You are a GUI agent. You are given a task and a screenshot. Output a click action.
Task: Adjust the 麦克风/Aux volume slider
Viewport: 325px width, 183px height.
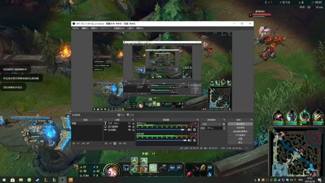(161, 130)
